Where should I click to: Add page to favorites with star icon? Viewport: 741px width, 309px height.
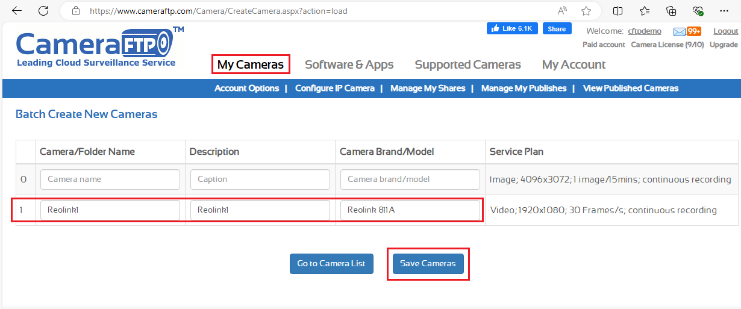[586, 11]
